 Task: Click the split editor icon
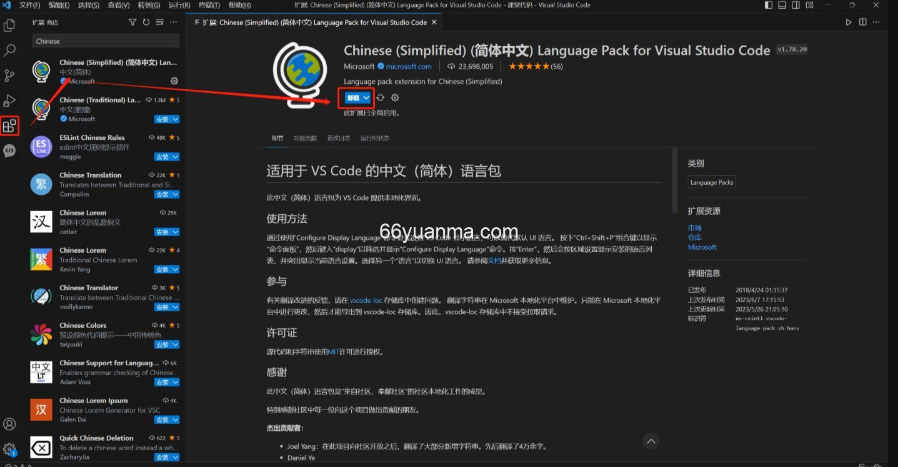pos(863,21)
